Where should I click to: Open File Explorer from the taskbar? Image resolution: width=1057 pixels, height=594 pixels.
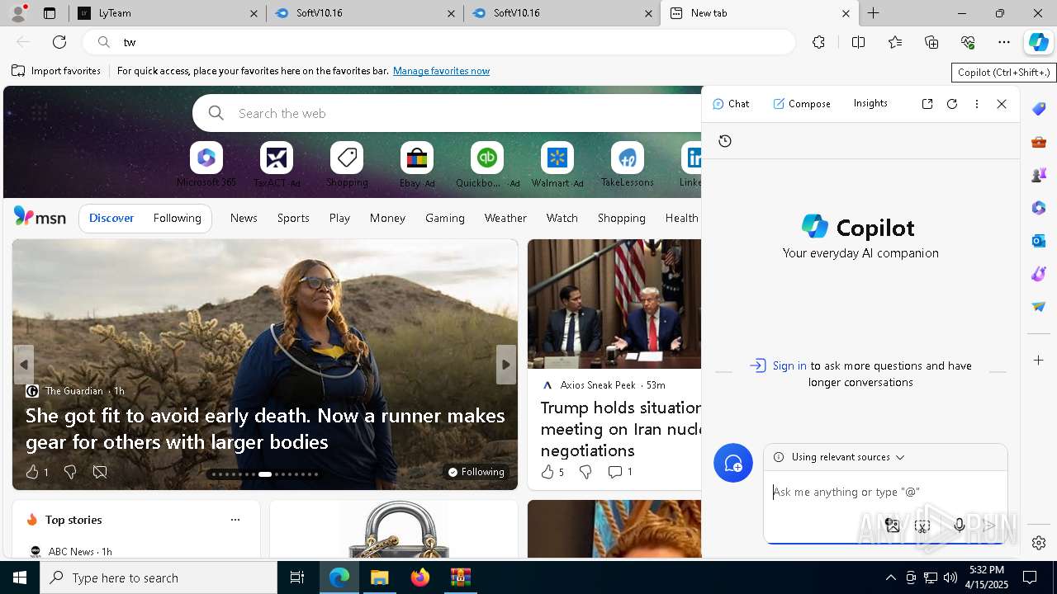(379, 577)
